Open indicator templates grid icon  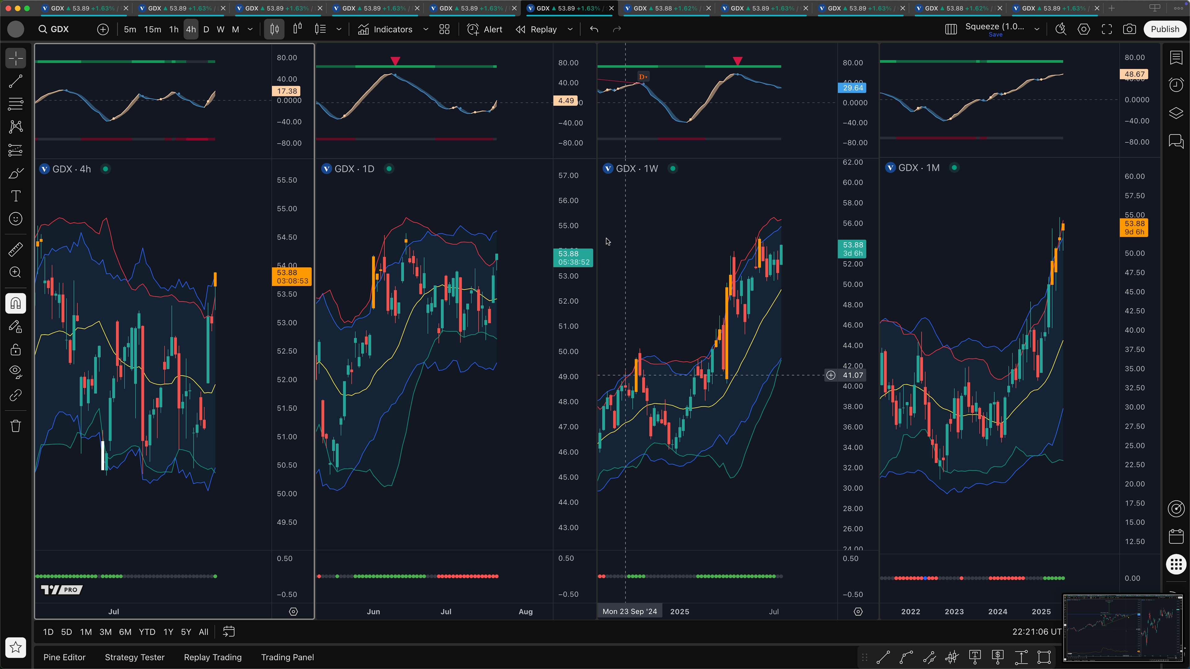pos(444,29)
